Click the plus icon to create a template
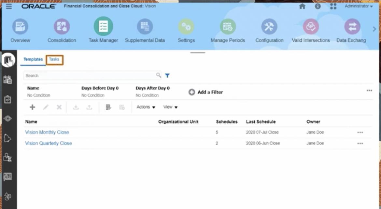Screen dimensions: 381x209 tap(32, 107)
